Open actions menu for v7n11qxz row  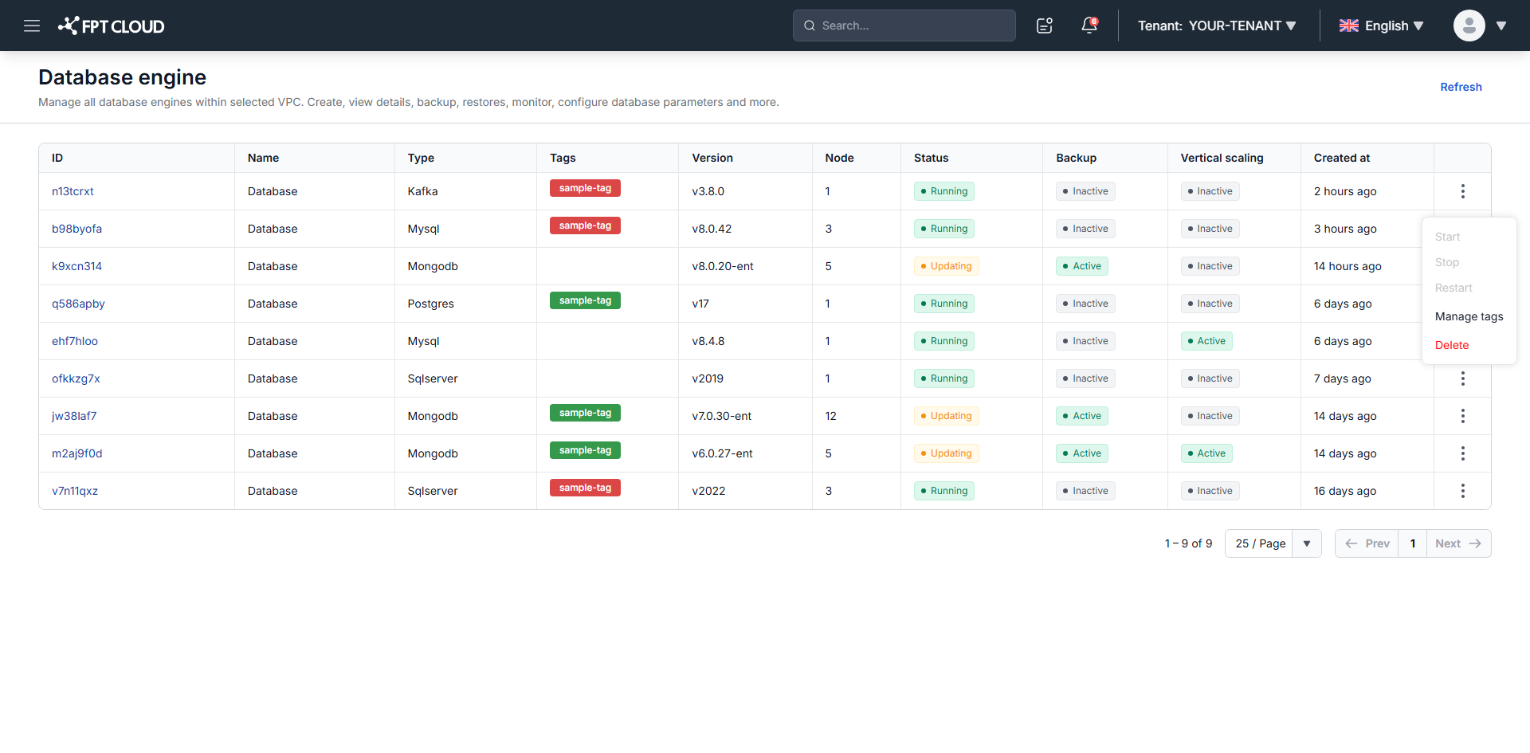click(x=1463, y=491)
